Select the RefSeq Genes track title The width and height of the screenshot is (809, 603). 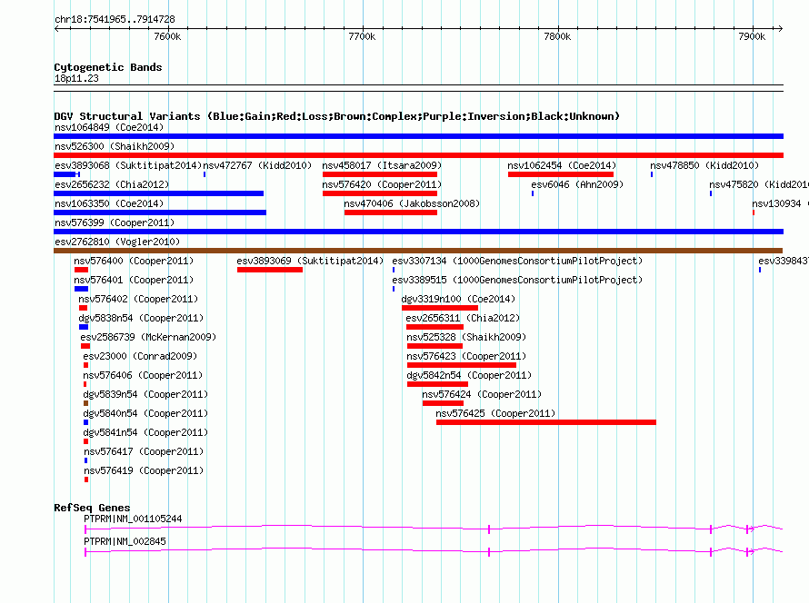point(92,508)
